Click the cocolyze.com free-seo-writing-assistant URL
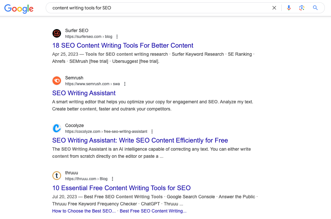The width and height of the screenshot is (331, 219). pos(106,132)
